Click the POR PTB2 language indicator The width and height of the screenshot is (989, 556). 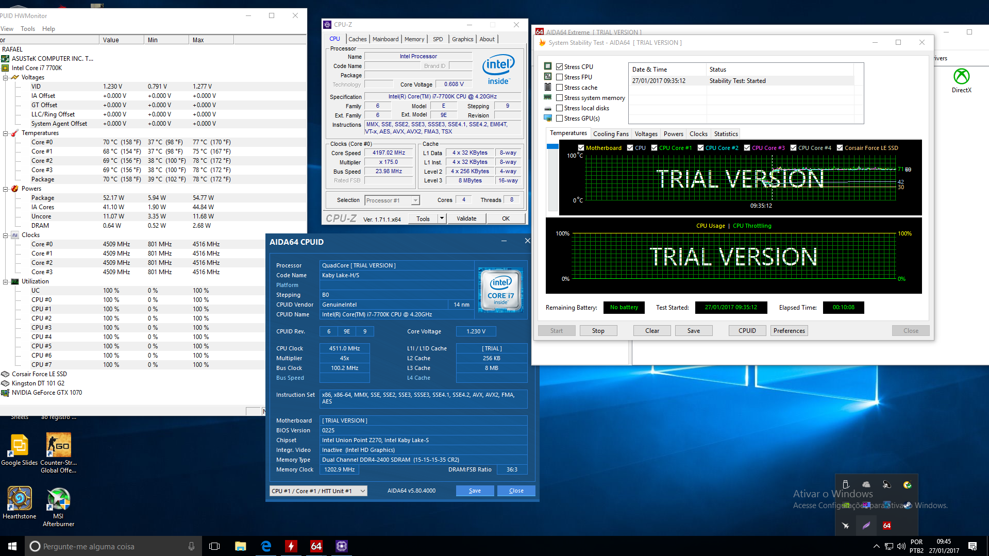[x=917, y=546]
